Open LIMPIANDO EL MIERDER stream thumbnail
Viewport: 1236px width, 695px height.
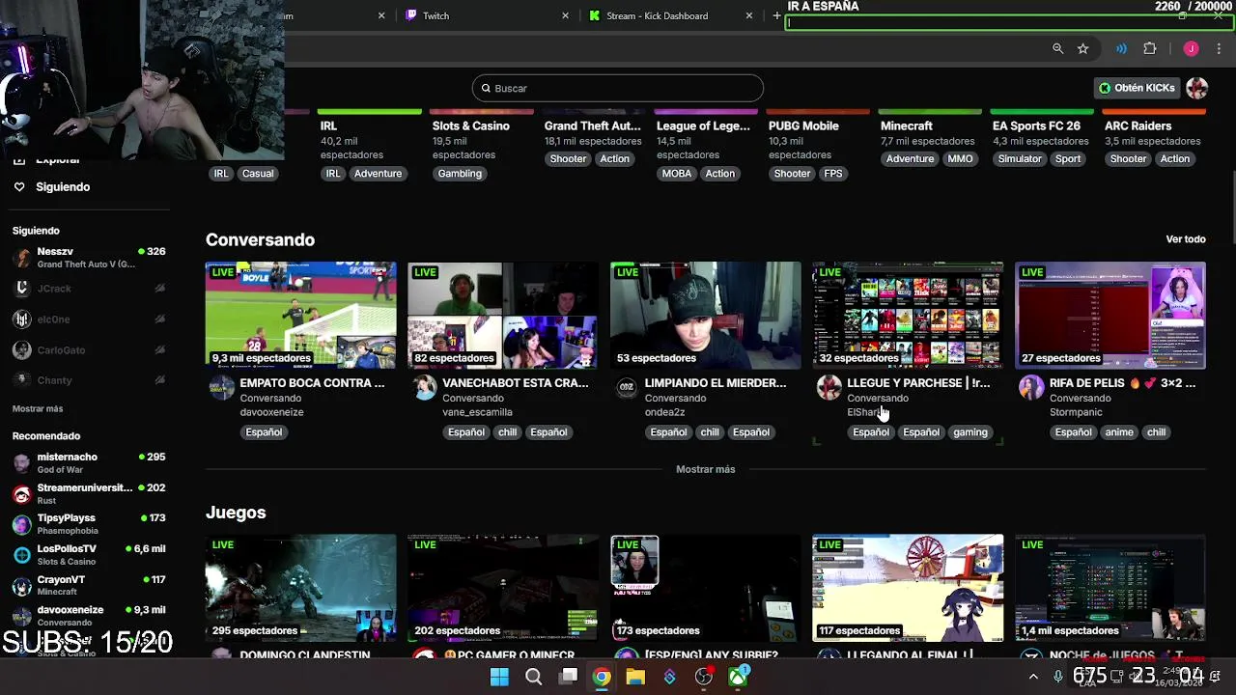tap(706, 315)
